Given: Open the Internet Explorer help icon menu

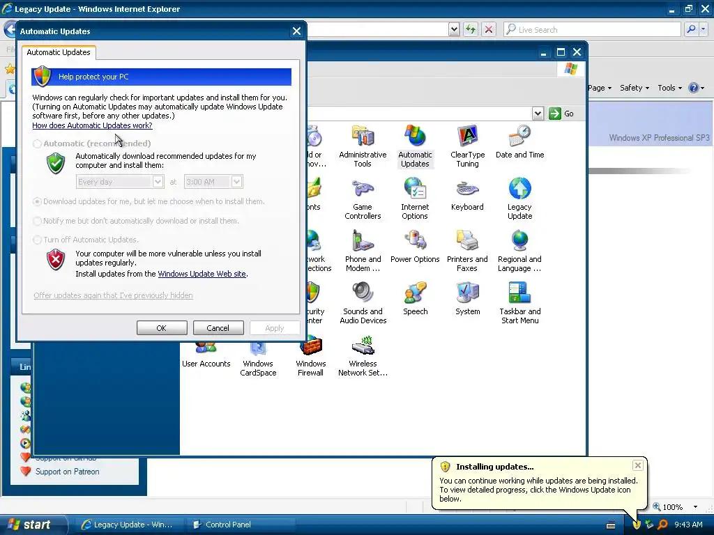Looking at the screenshot, I should (697, 88).
